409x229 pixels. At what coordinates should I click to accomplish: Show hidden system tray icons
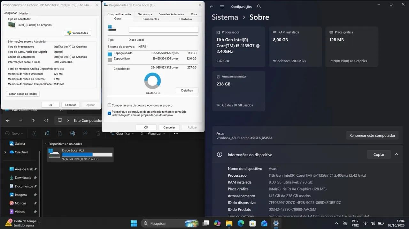tap(336, 223)
